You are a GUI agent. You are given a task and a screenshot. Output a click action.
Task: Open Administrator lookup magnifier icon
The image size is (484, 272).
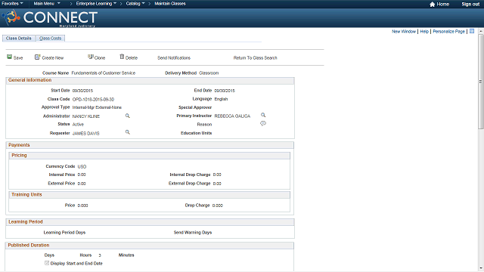pyautogui.click(x=128, y=116)
